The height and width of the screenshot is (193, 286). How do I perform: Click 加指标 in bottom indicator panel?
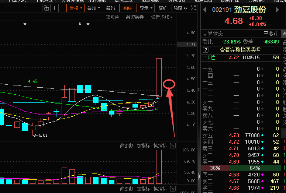coord(143,189)
